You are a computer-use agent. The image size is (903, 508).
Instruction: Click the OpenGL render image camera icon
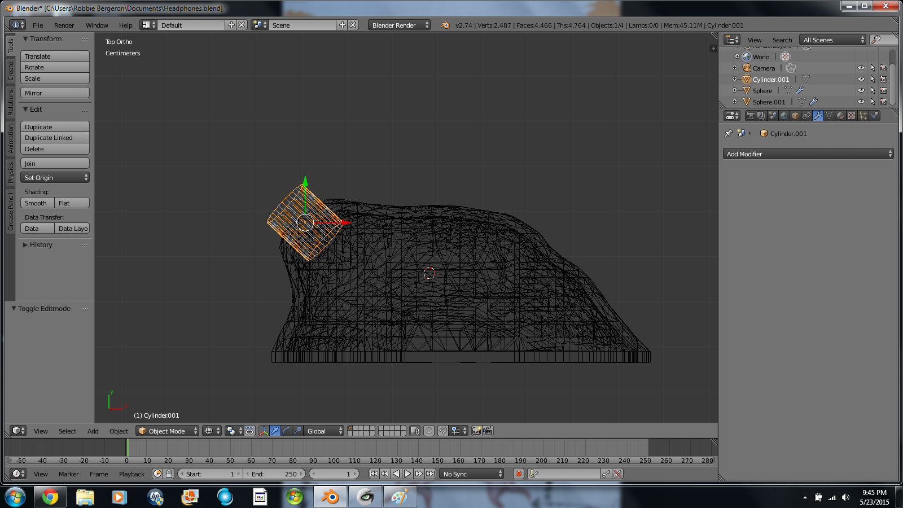tap(476, 431)
